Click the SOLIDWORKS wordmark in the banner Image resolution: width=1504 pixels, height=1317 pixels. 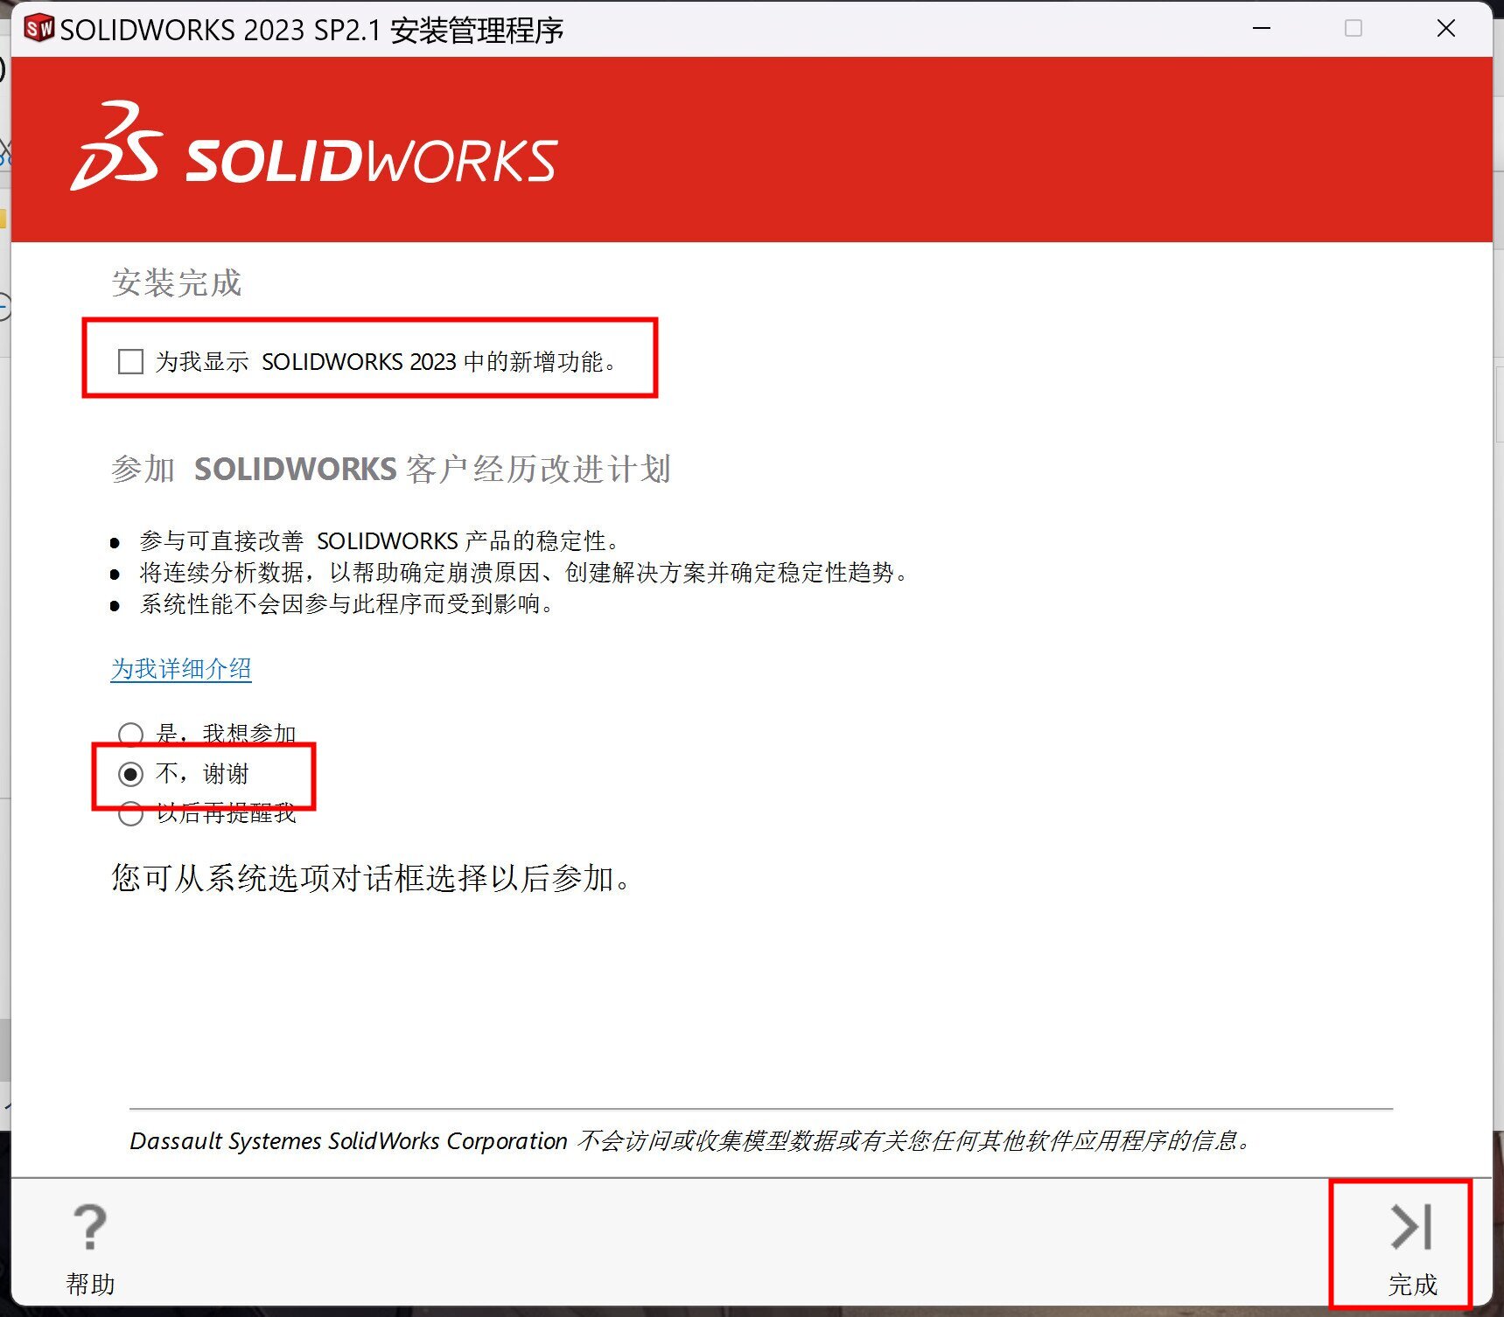[371, 161]
